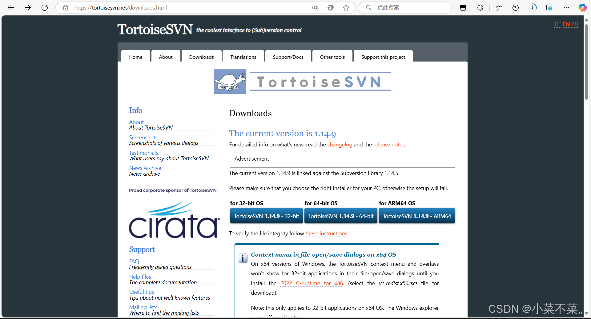Click the browser Forward arrow
The width and height of the screenshot is (591, 319).
(28, 8)
